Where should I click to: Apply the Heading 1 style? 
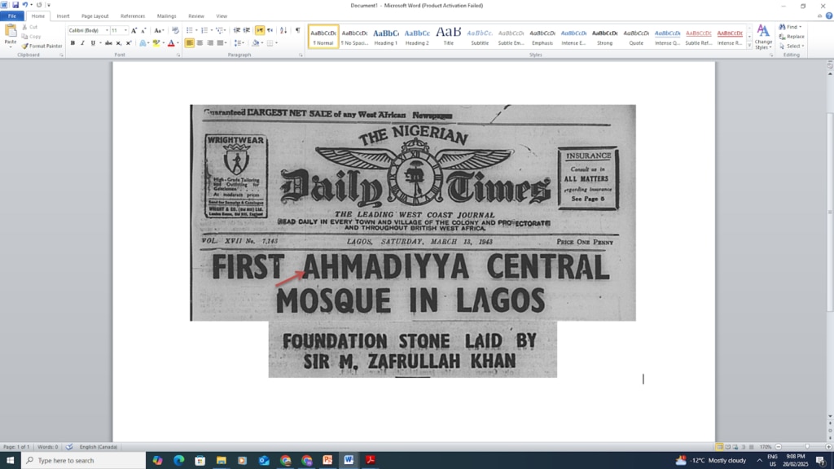[385, 37]
